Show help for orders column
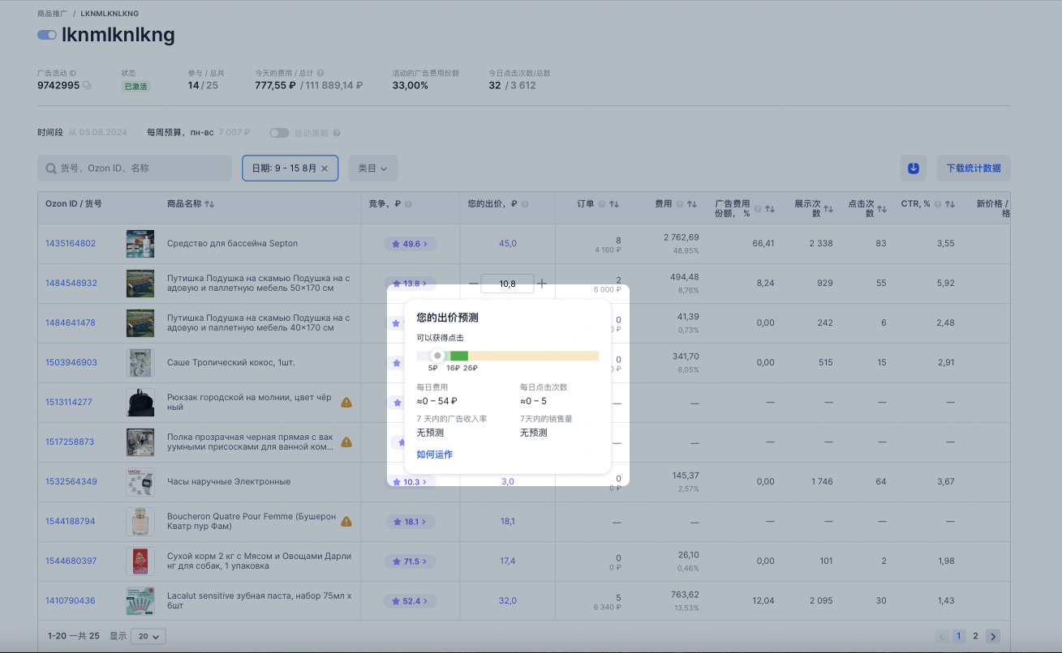 point(602,204)
